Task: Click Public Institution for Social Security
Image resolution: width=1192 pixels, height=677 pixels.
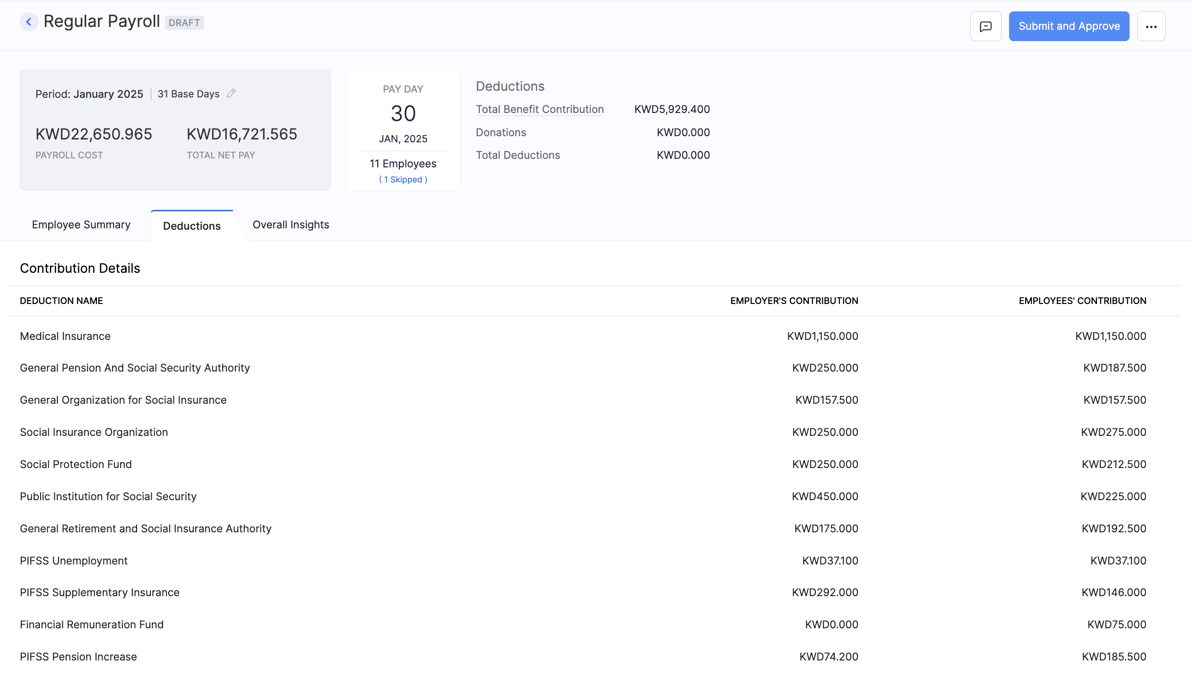Action: (108, 496)
